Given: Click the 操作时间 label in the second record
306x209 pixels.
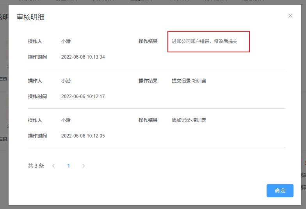Looking at the screenshot, I should [x=37, y=96].
